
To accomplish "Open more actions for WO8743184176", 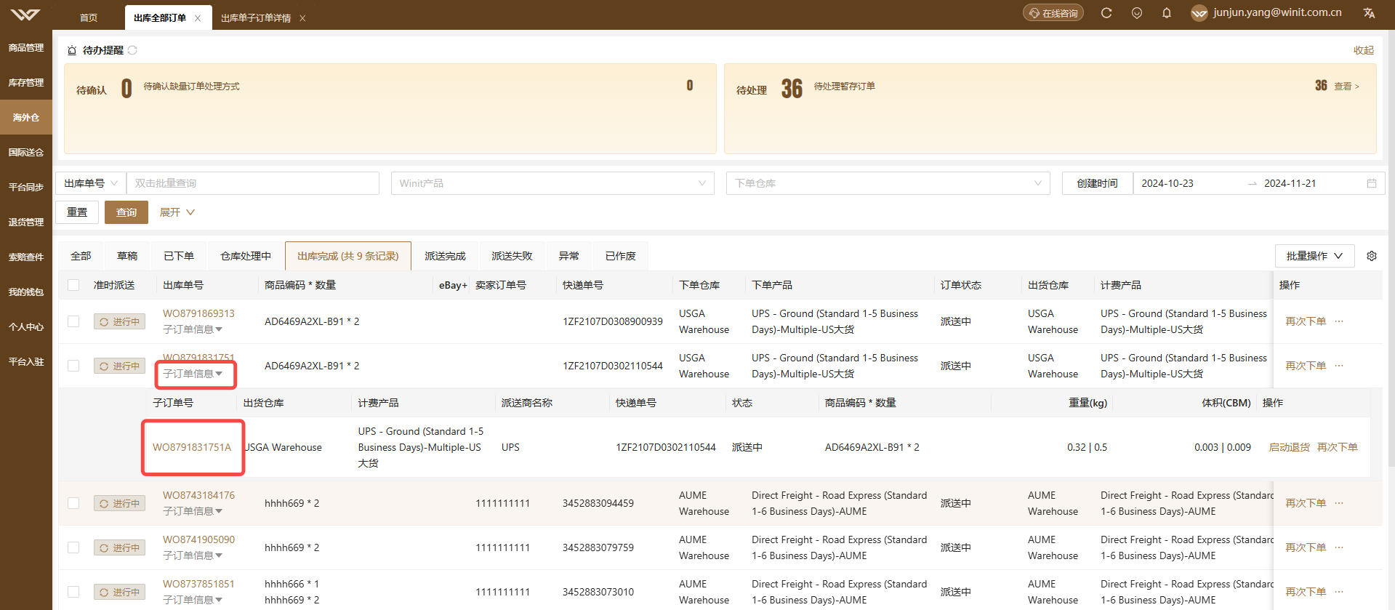I will (x=1339, y=503).
